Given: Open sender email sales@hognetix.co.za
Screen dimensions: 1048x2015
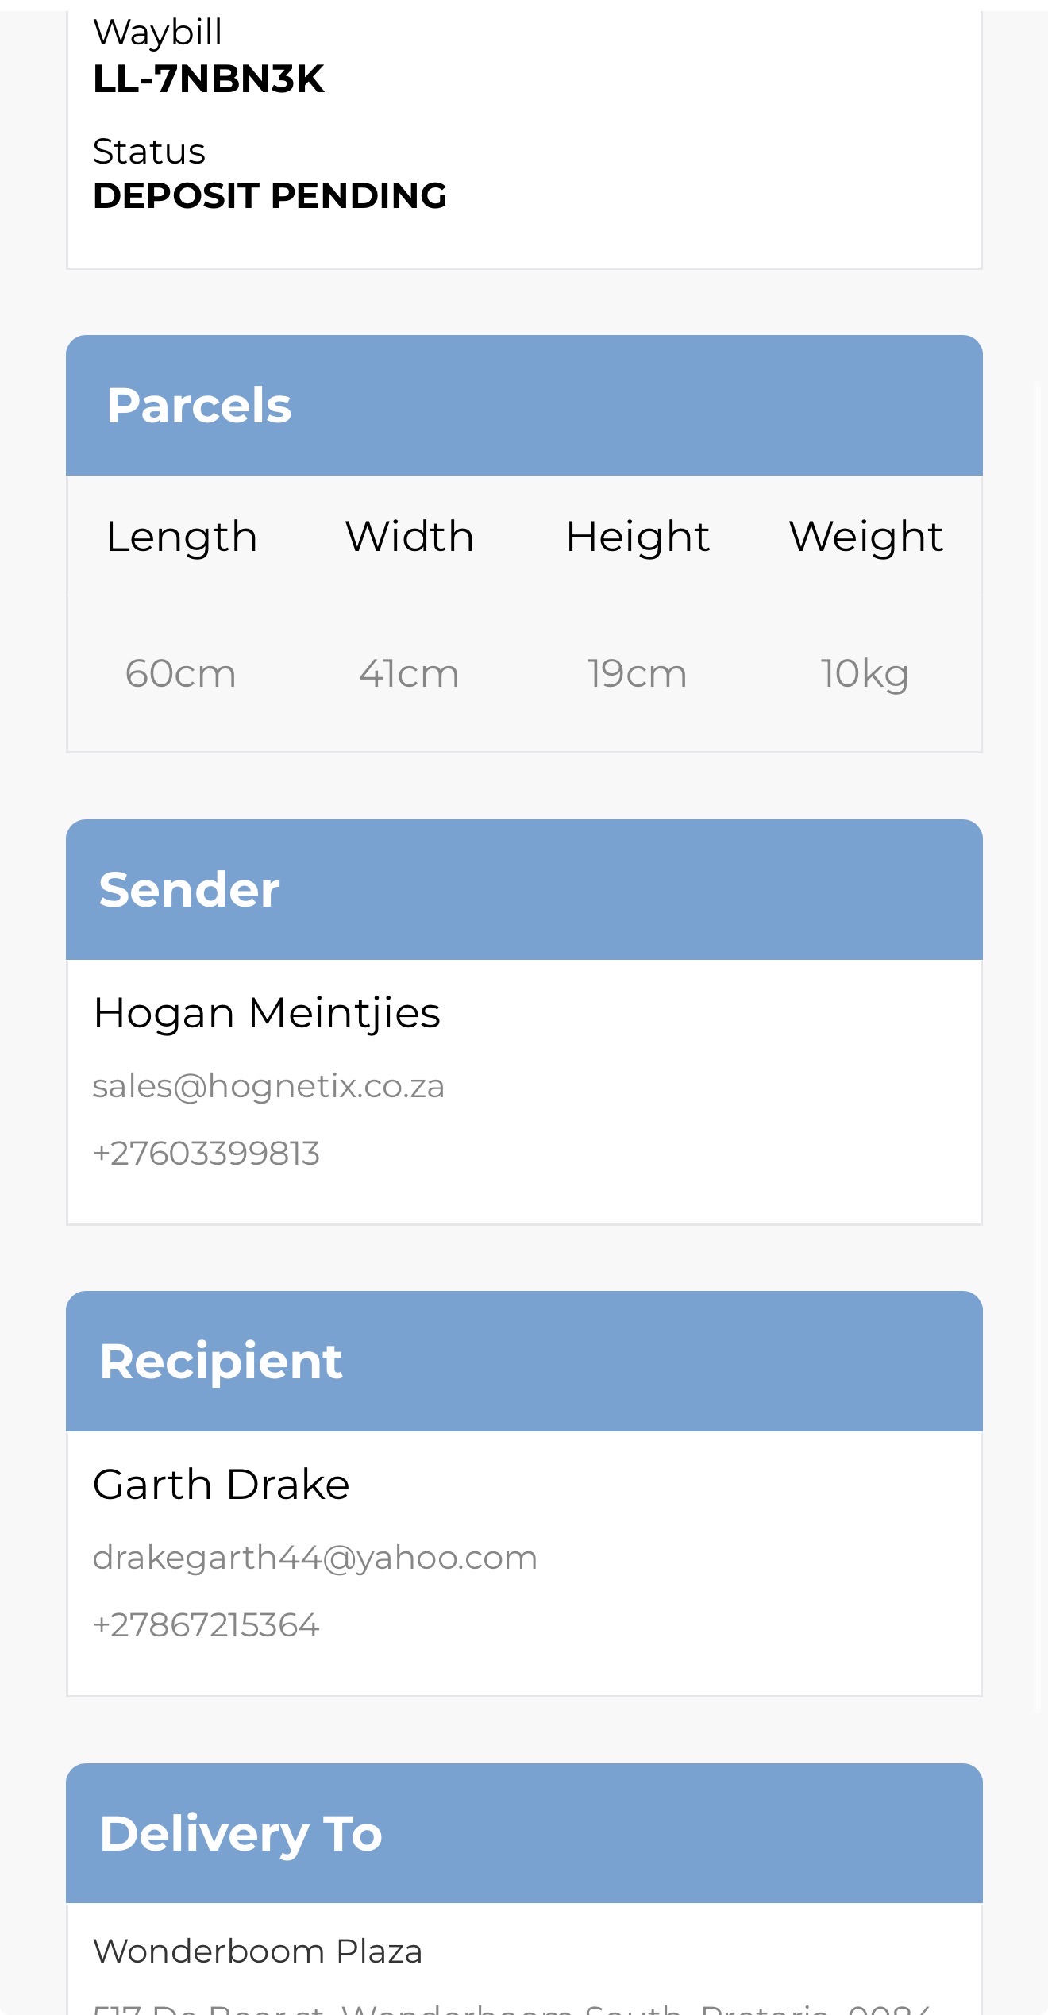Looking at the screenshot, I should (268, 1086).
